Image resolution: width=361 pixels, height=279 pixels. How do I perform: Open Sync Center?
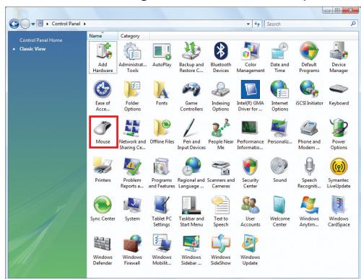coord(103,208)
